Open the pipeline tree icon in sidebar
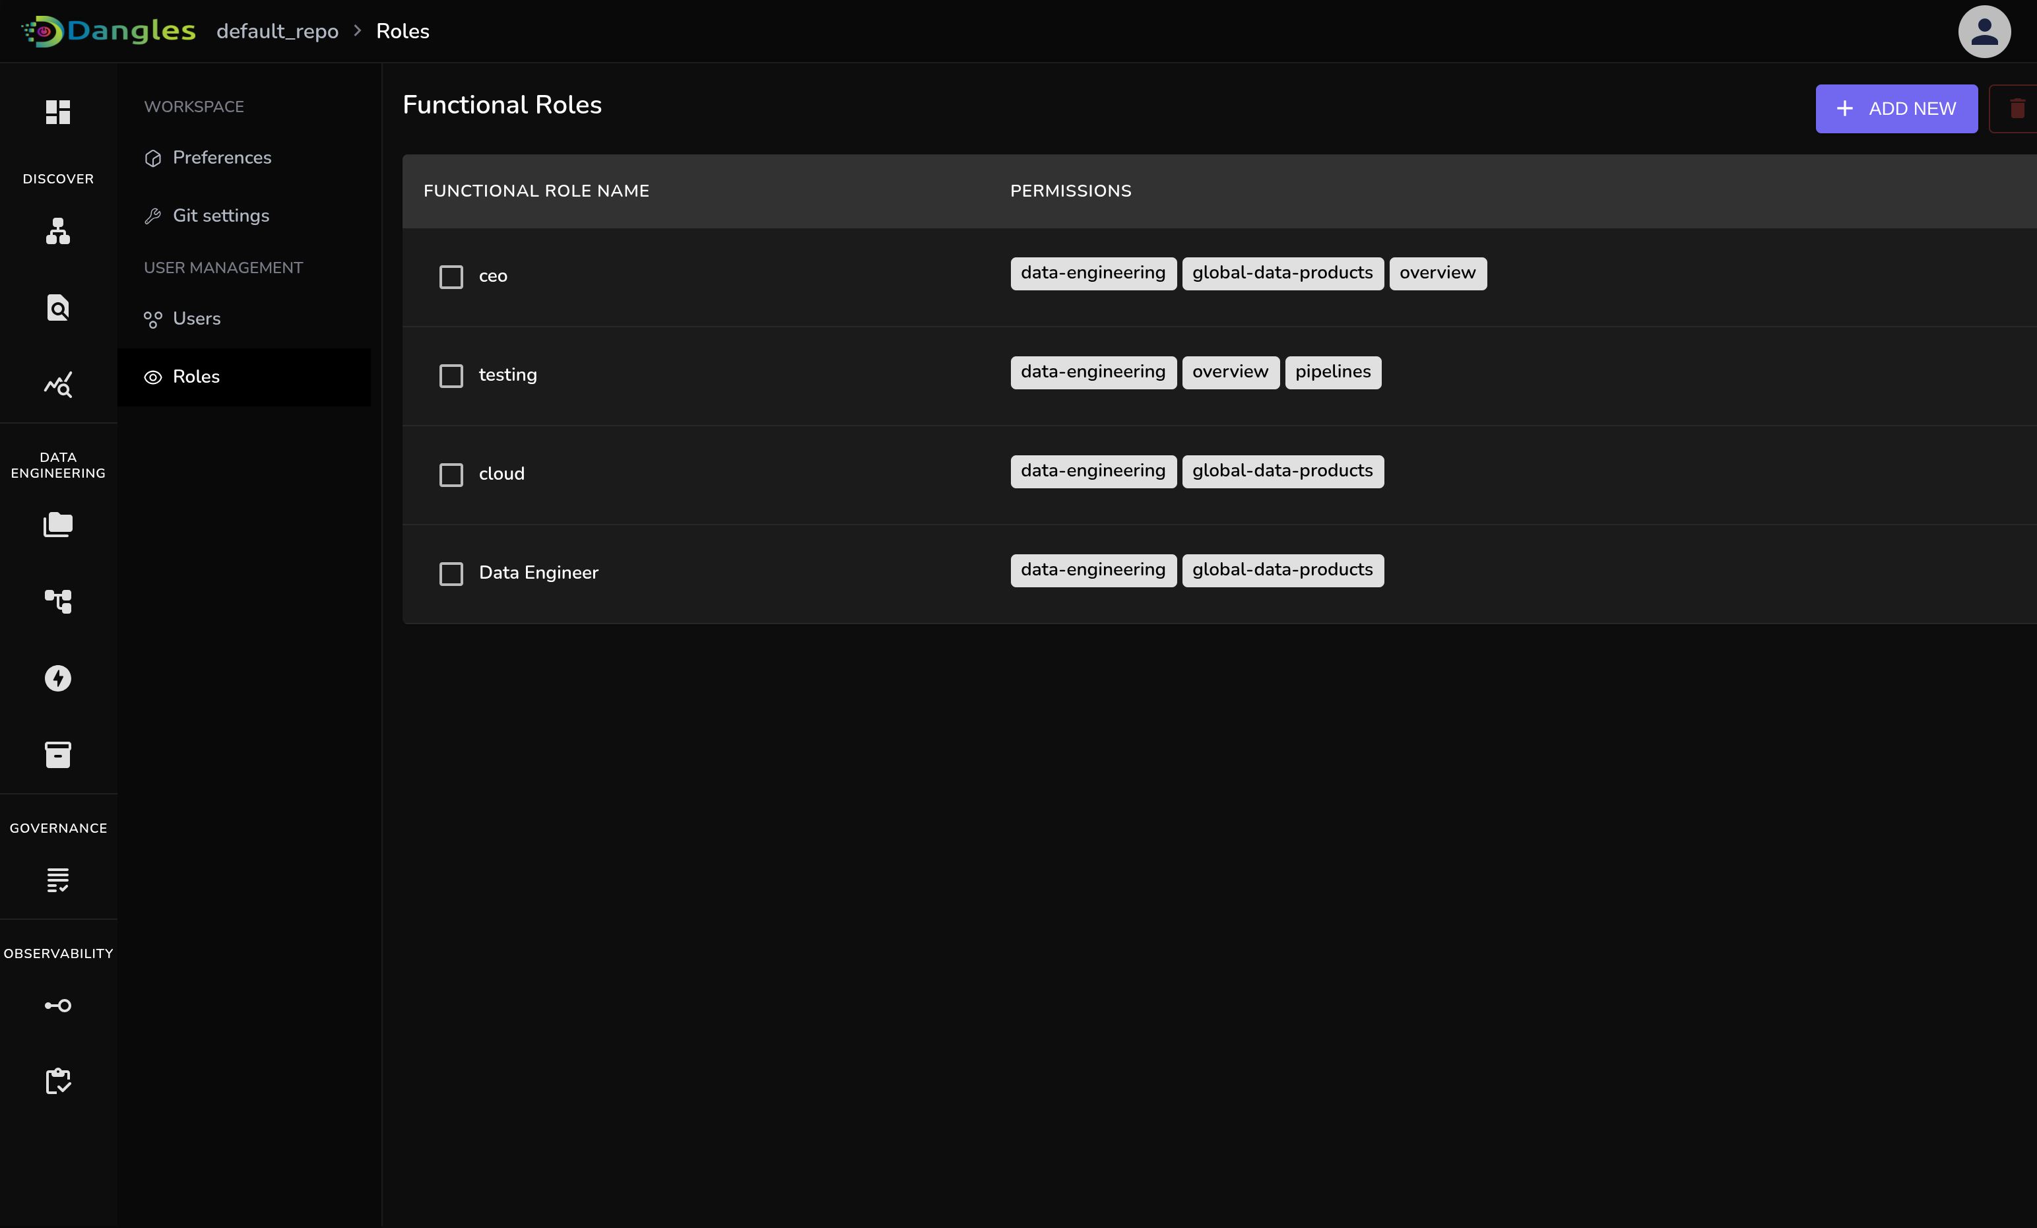The height and width of the screenshot is (1228, 2037). tap(58, 601)
